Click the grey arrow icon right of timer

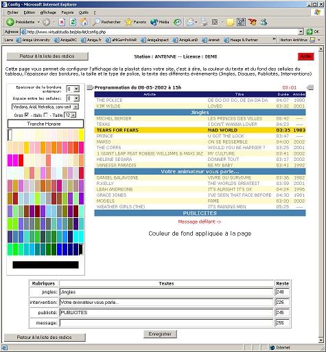310,87
